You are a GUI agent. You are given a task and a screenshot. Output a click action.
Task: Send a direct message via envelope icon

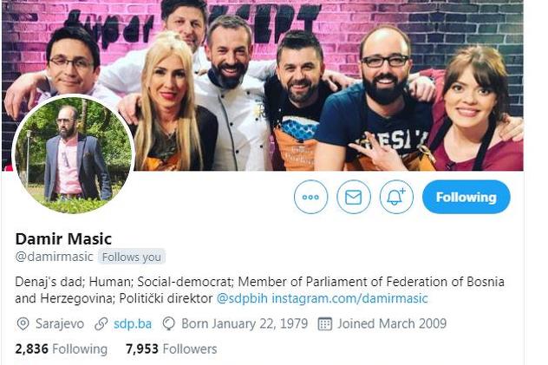click(x=353, y=197)
